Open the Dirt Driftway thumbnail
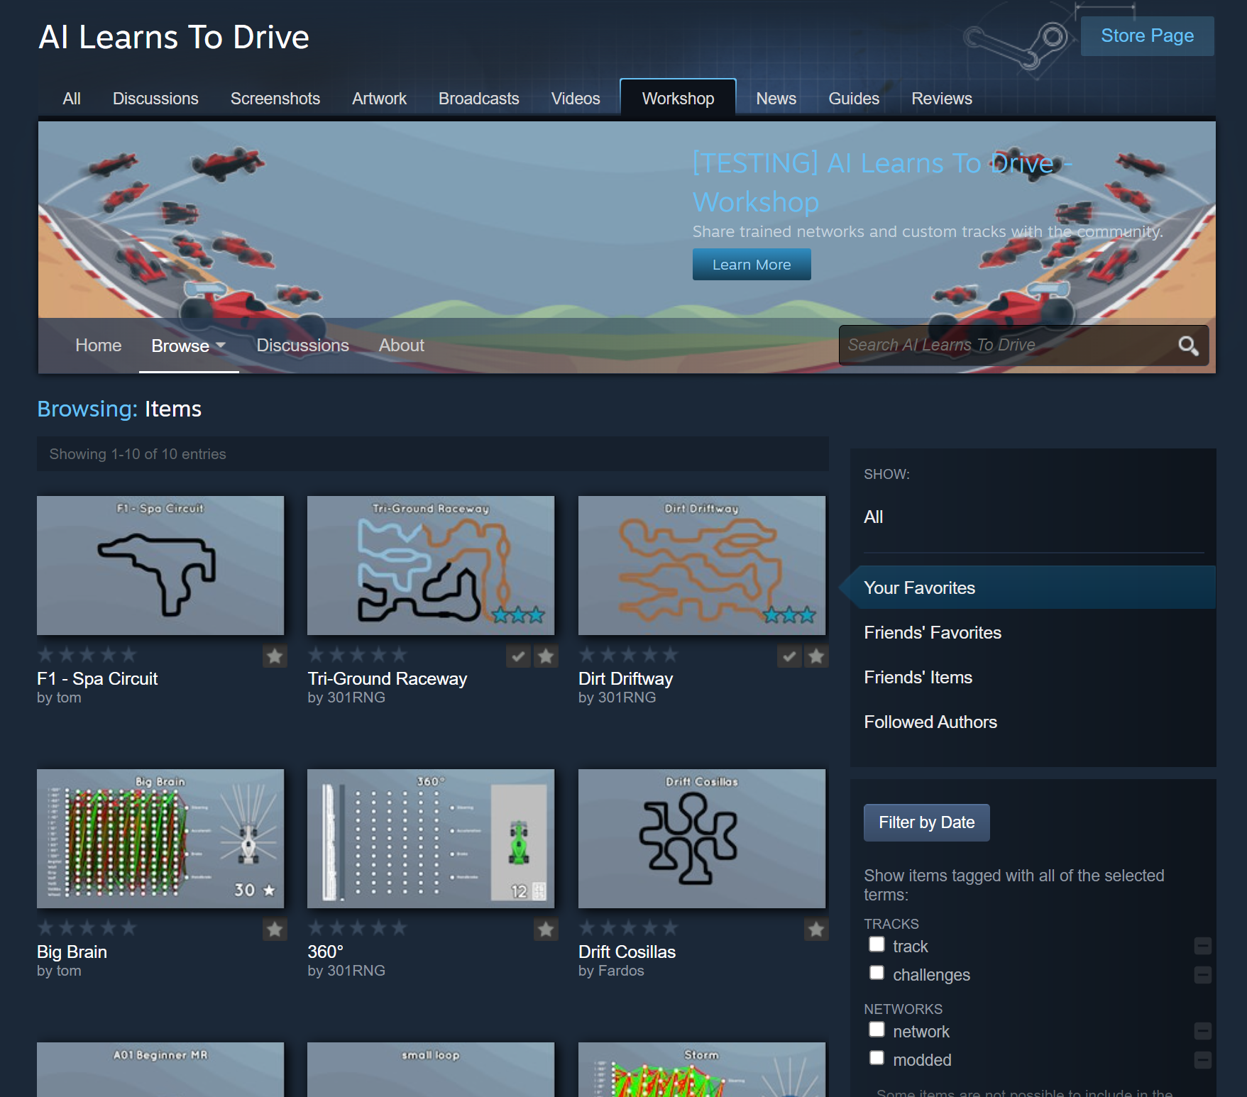The image size is (1247, 1097). coord(702,566)
